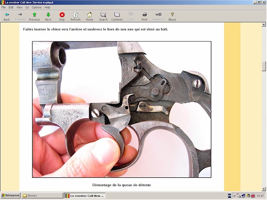267x200 pixels.
Task: Open the About toolbar icon
Action: click(x=172, y=15)
